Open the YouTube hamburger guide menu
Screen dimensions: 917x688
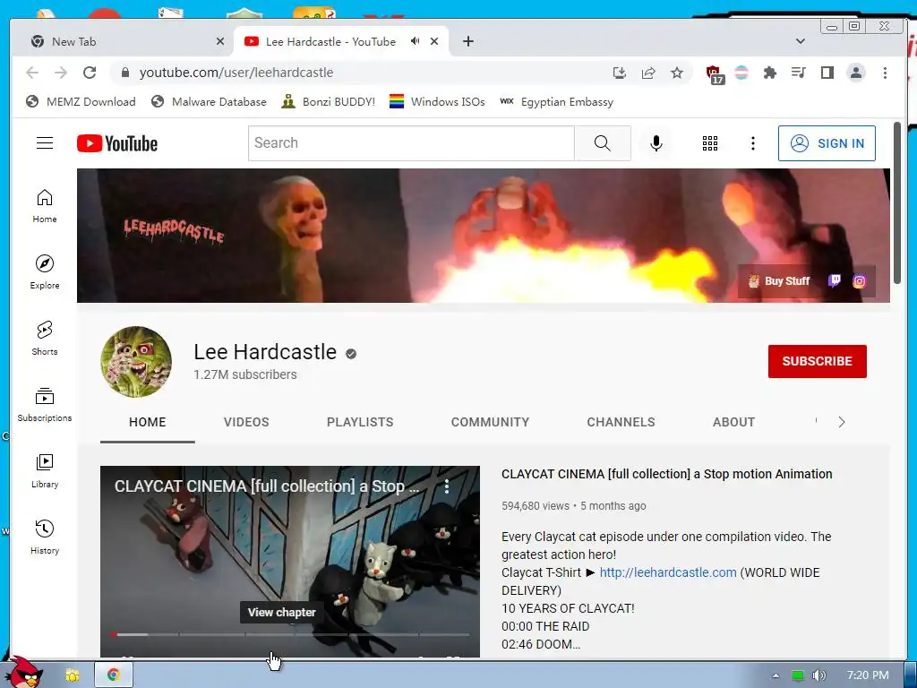coord(45,143)
